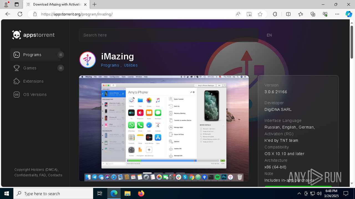Image resolution: width=355 pixels, height=199 pixels.
Task: Select the architecture text x86 (64-bit)
Action: (275, 167)
